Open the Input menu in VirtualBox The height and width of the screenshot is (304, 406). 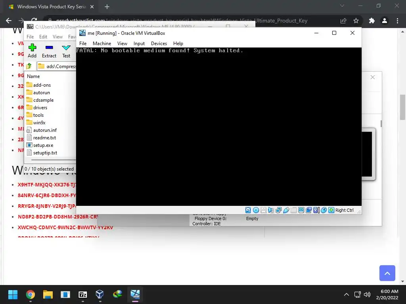[139, 44]
